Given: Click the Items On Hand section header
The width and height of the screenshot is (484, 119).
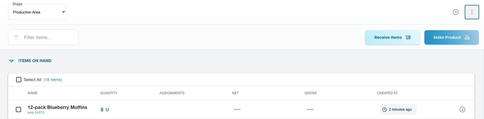Looking at the screenshot, I should 35,61.
